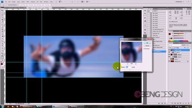This screenshot has width=192, height=108.
Task: Open the Essentials workspace switcher
Action: pos(180,2)
